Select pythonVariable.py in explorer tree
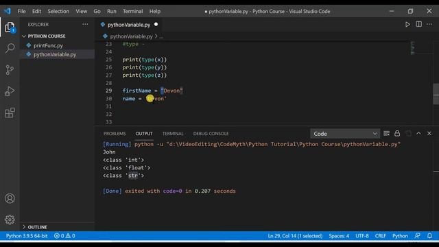This screenshot has height=247, width=439. (x=55, y=54)
